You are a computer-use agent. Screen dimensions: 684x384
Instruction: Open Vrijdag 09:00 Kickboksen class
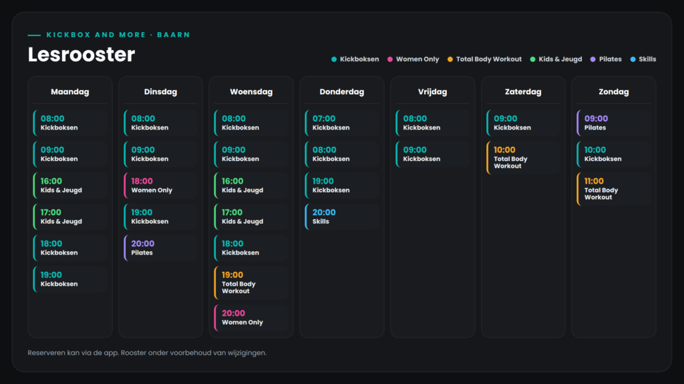click(x=432, y=154)
